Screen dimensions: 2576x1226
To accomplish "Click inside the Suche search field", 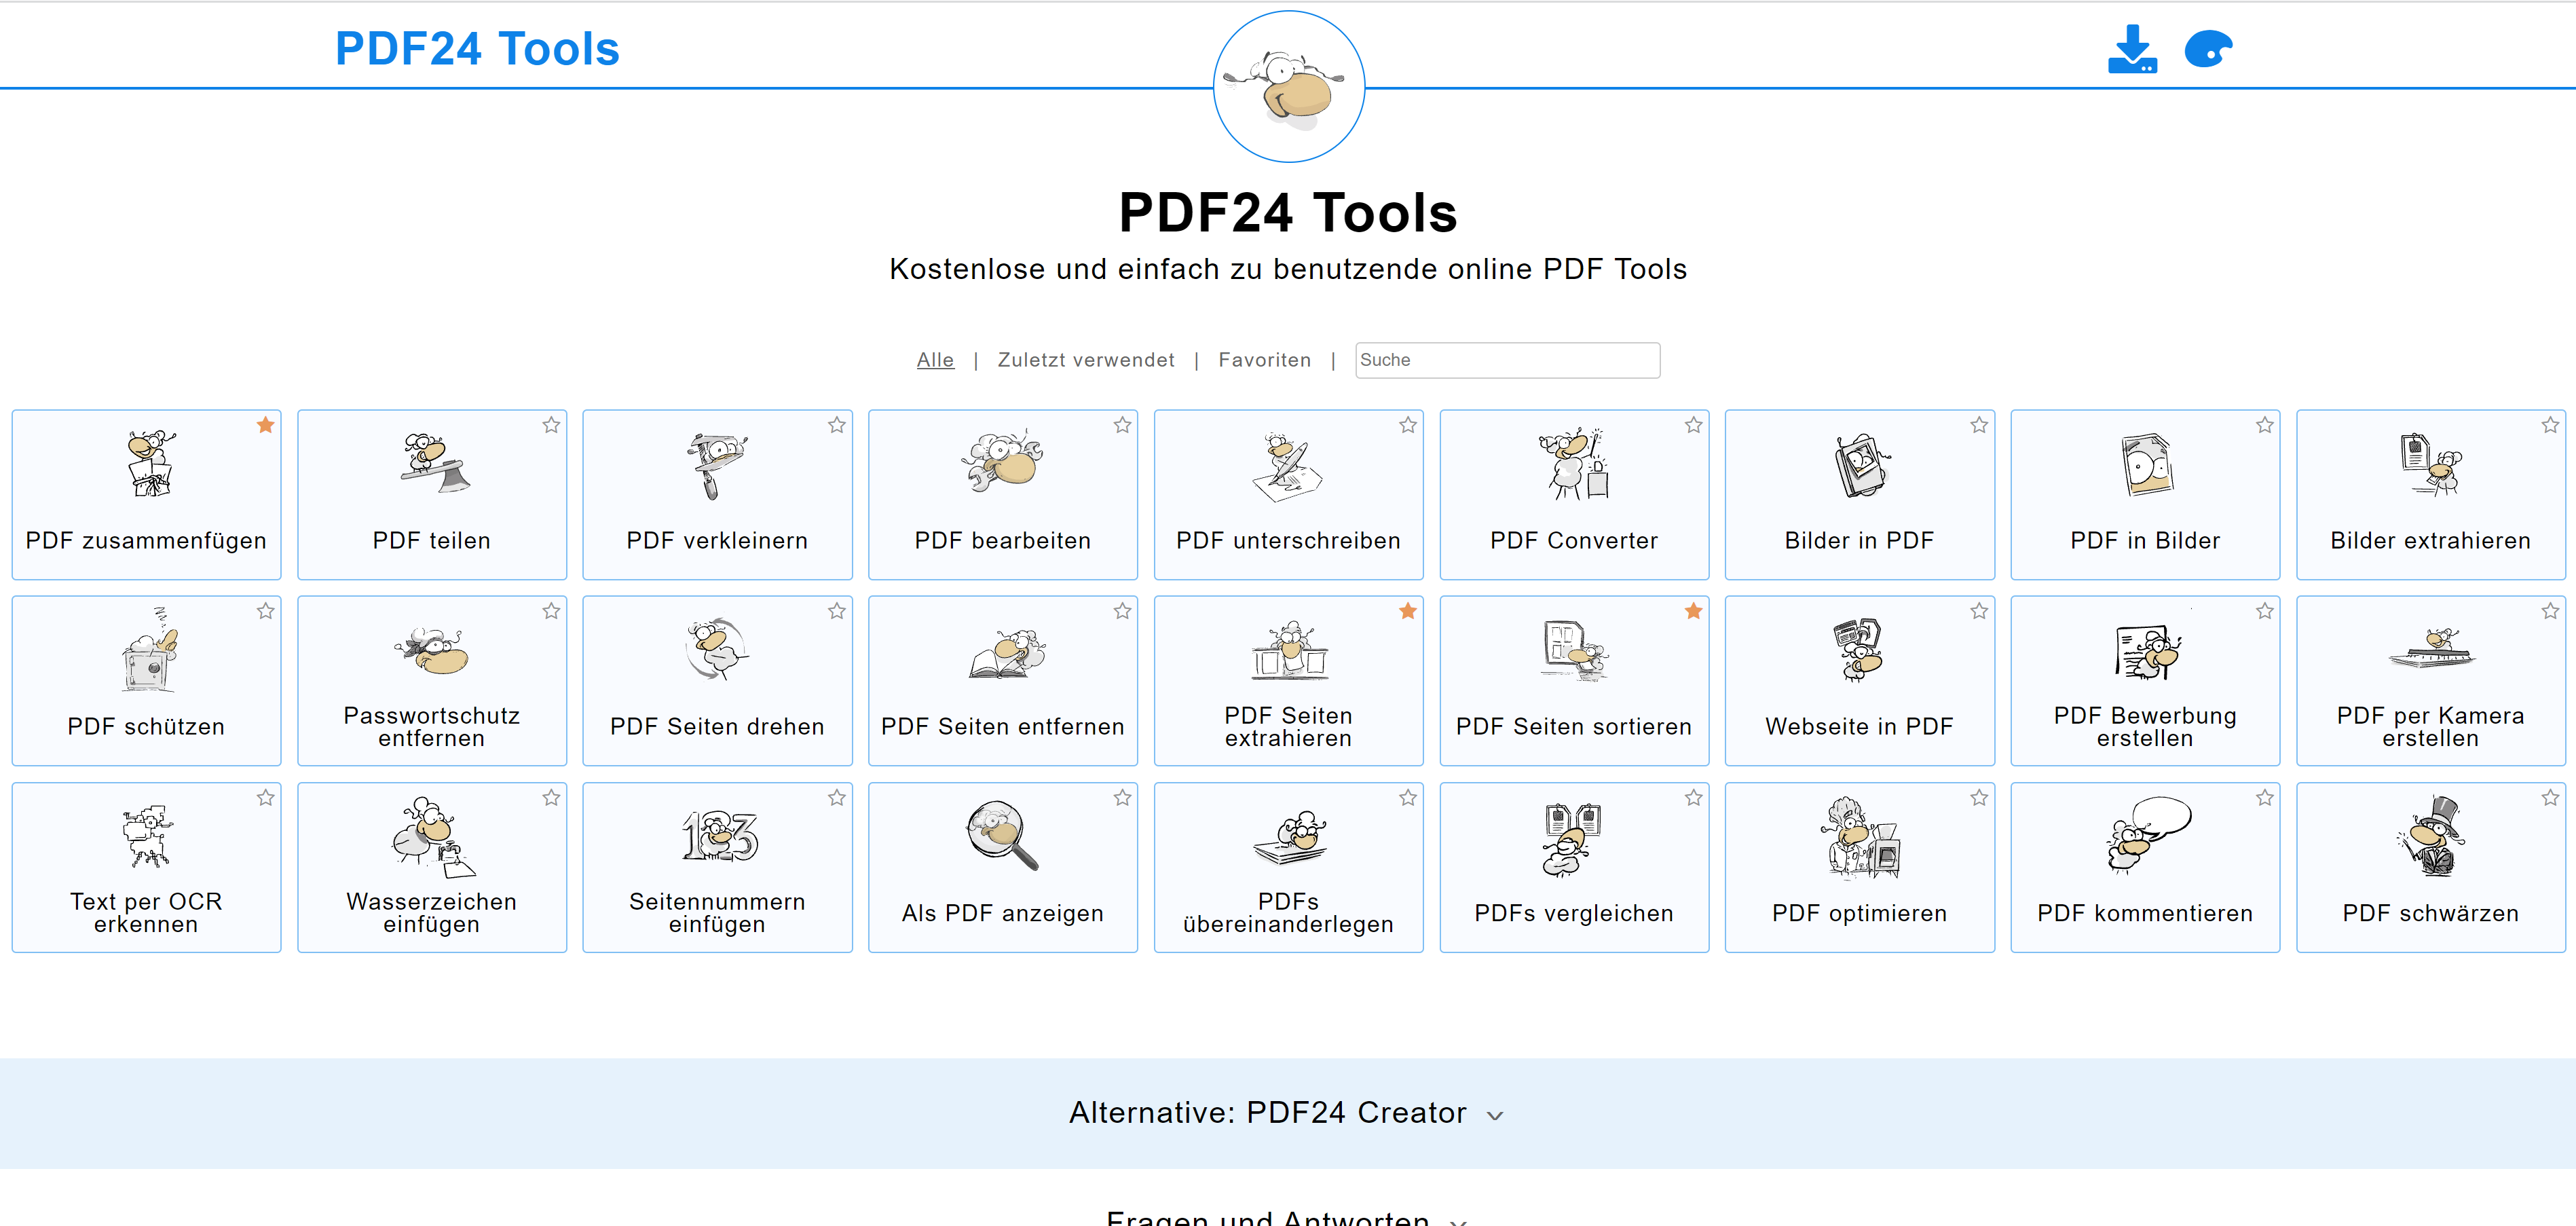I will [1506, 360].
